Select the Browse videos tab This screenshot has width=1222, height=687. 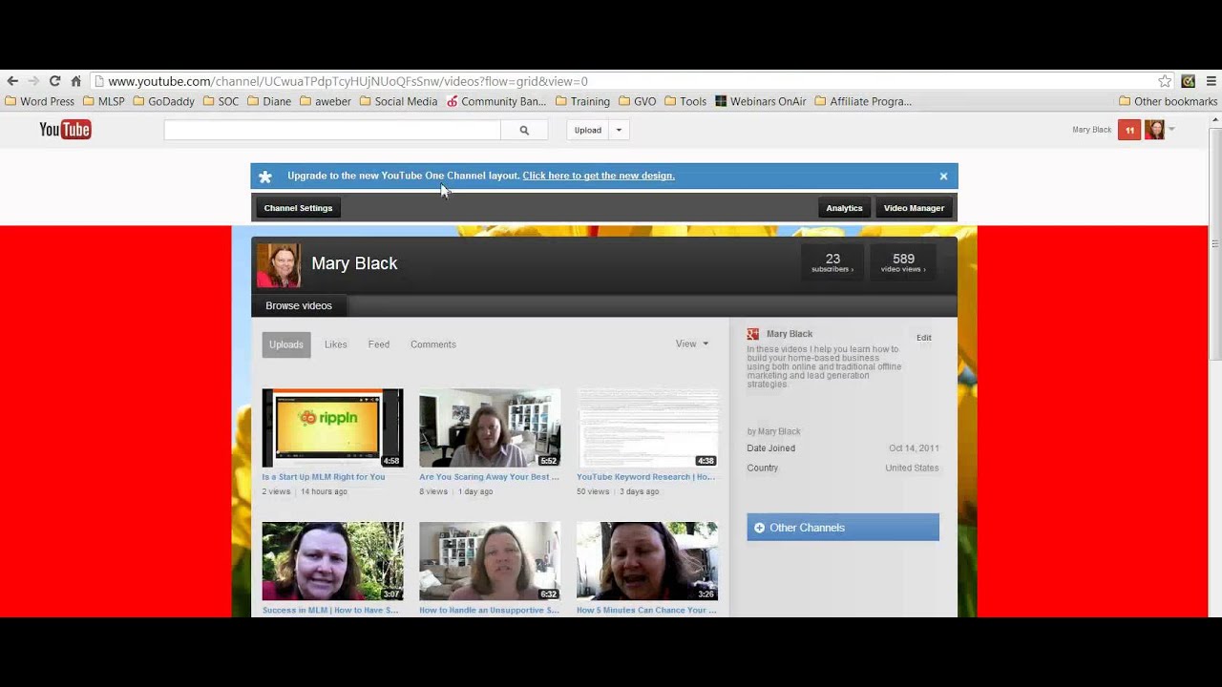[299, 305]
